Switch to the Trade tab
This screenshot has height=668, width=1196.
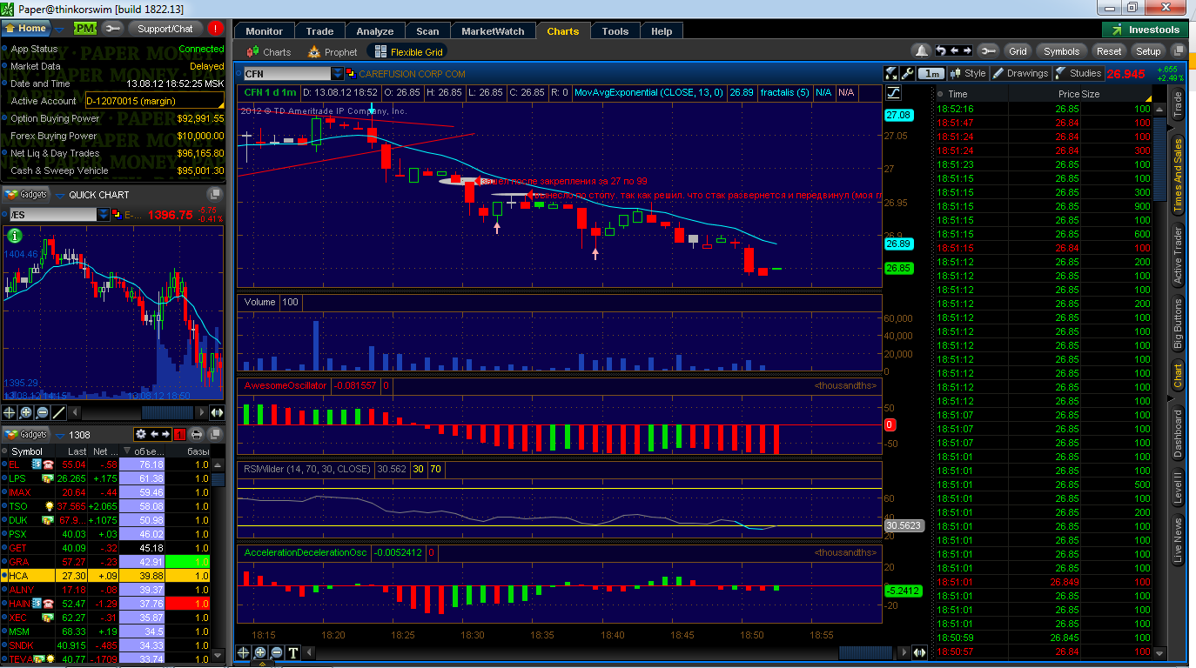(x=319, y=31)
